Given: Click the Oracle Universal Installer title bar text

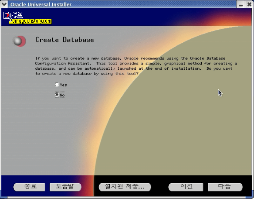Looking at the screenshot, I should pos(41,4).
